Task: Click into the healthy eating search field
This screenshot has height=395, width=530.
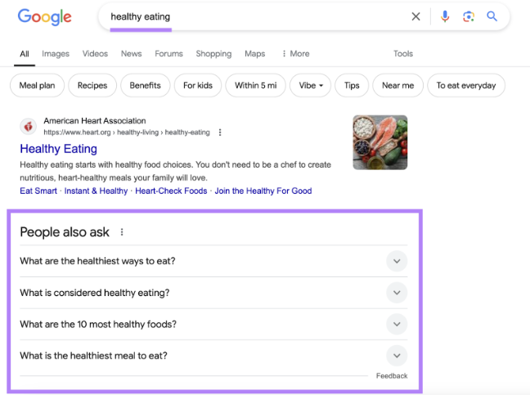Action: coord(254,16)
